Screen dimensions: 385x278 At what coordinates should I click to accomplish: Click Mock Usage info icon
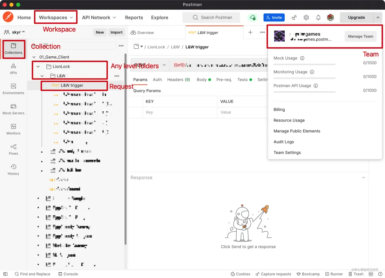tap(302, 58)
